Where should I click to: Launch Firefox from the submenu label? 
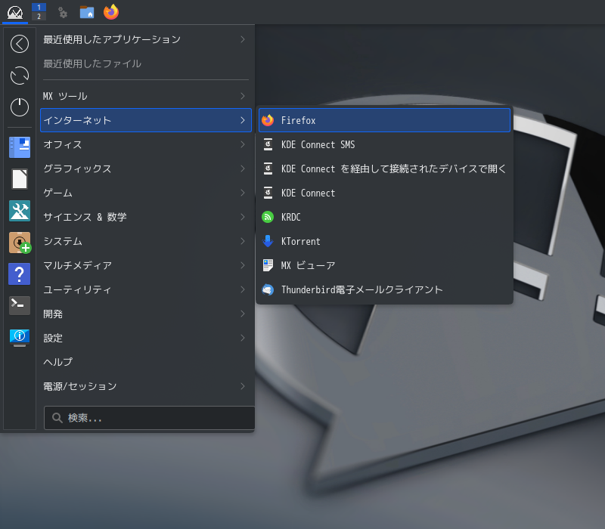(298, 120)
